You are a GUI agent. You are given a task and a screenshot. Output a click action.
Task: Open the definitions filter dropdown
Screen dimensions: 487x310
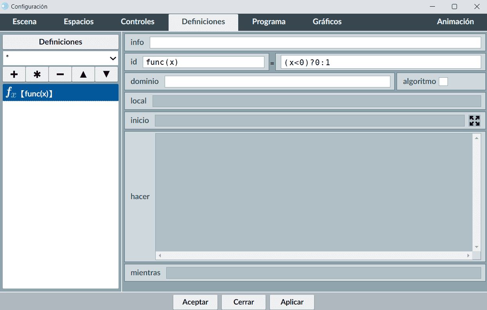click(x=61, y=58)
